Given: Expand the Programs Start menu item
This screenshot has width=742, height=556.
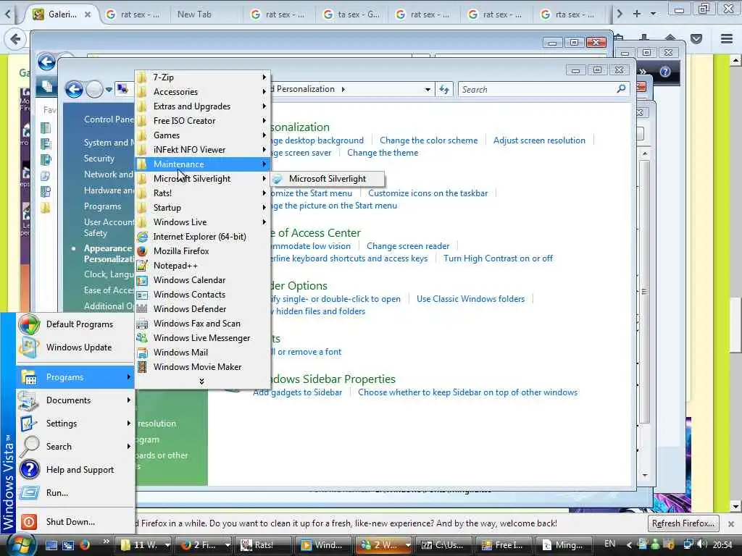Looking at the screenshot, I should point(75,377).
